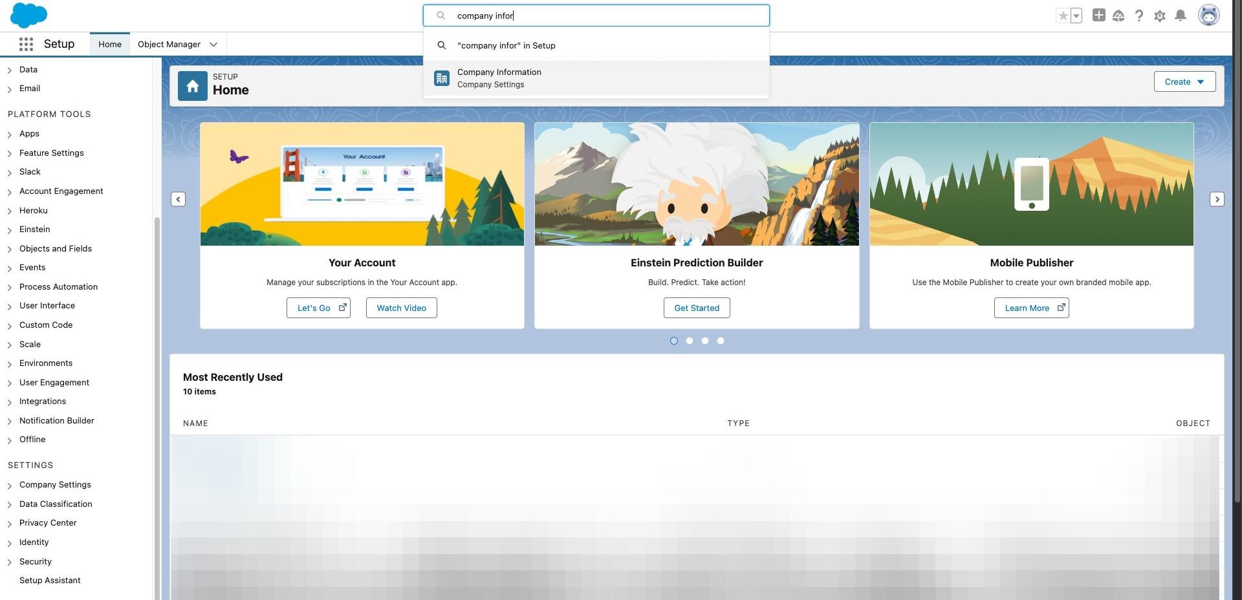
Task: Click the sidebar vertical scrollbar
Action: pyautogui.click(x=157, y=407)
